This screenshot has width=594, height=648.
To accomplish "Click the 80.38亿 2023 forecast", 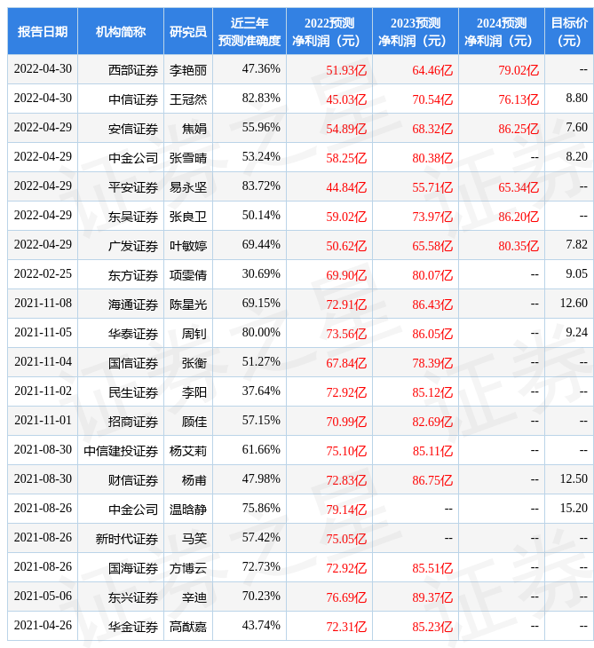I will point(432,158).
